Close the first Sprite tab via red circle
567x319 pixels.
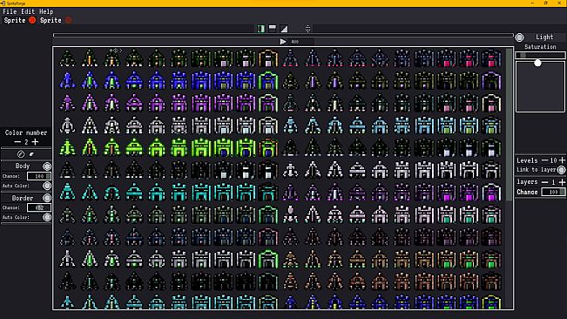click(32, 20)
